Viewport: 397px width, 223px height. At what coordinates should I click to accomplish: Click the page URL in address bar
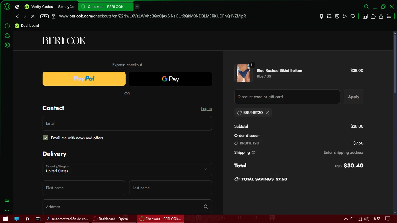[152, 16]
